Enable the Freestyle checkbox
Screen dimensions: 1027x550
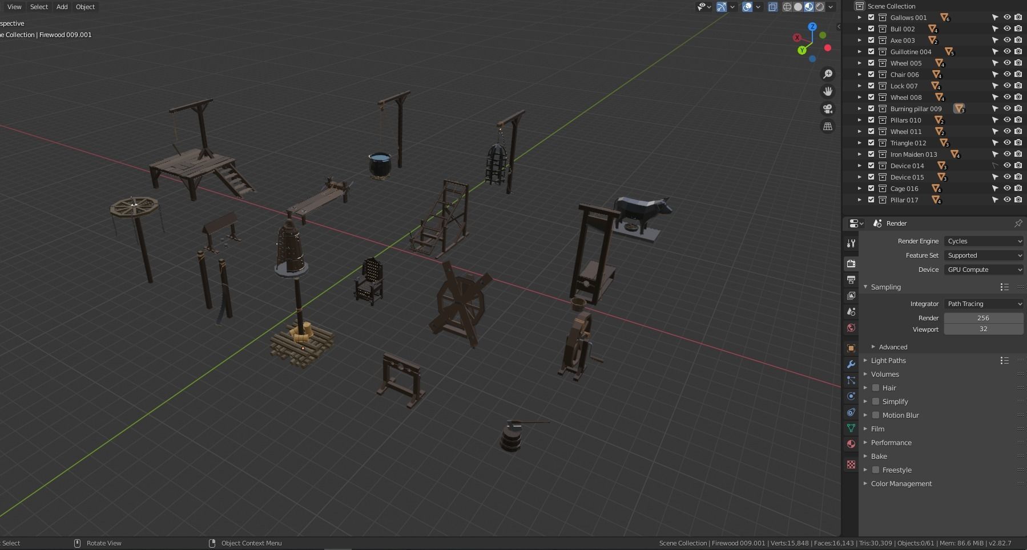click(876, 470)
